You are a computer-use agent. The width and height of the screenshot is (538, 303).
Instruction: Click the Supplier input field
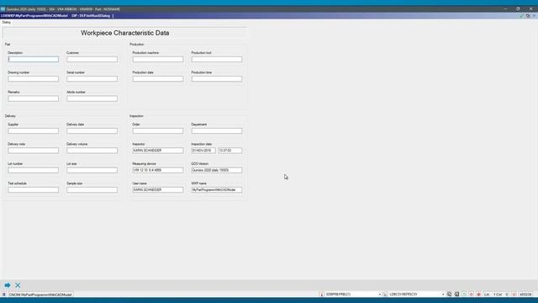coord(34,131)
